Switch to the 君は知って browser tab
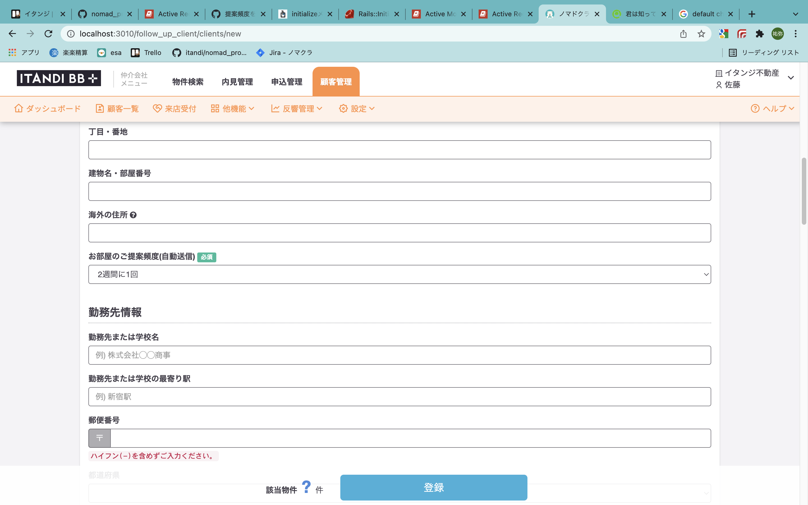This screenshot has width=808, height=505. pyautogui.click(x=639, y=14)
